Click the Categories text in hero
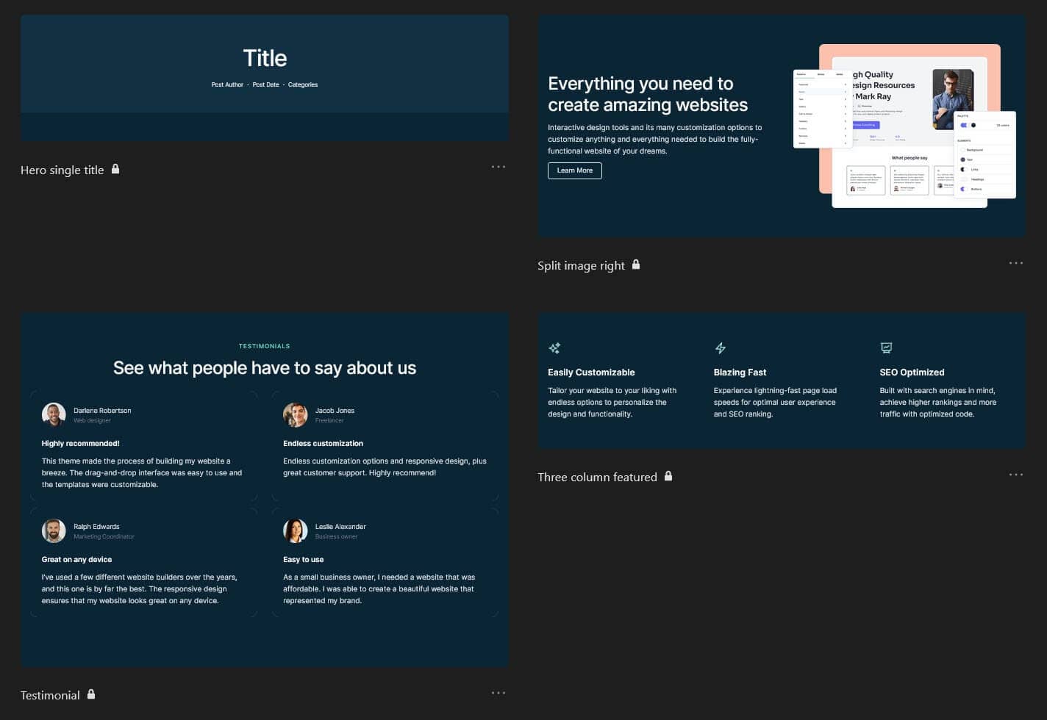 pyautogui.click(x=303, y=84)
